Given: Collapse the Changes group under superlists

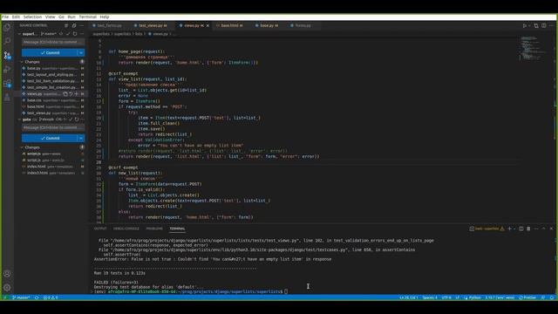Looking at the screenshot, I should [x=22, y=62].
